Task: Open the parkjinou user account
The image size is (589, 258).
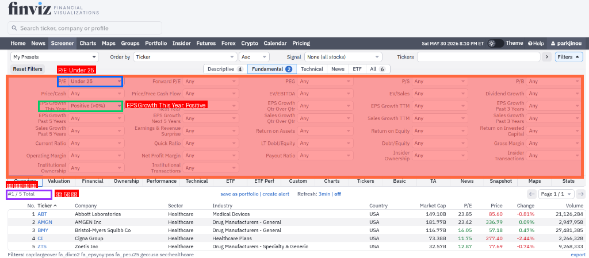Action: click(567, 44)
